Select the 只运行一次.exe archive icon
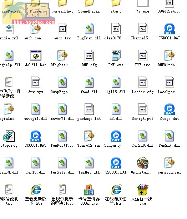Screen dimensions: 187x219 point(143,190)
